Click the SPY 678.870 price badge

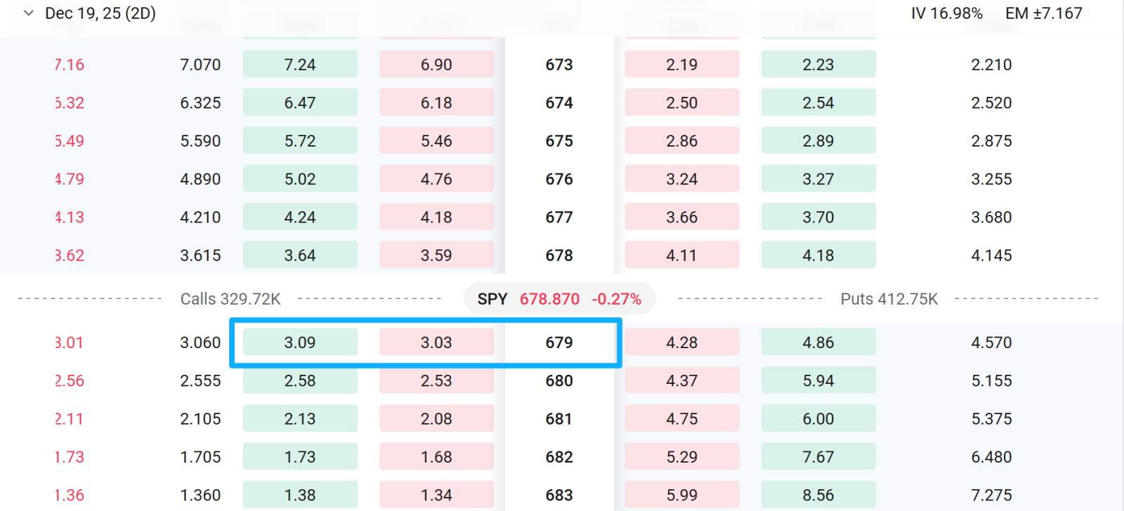[x=559, y=299]
